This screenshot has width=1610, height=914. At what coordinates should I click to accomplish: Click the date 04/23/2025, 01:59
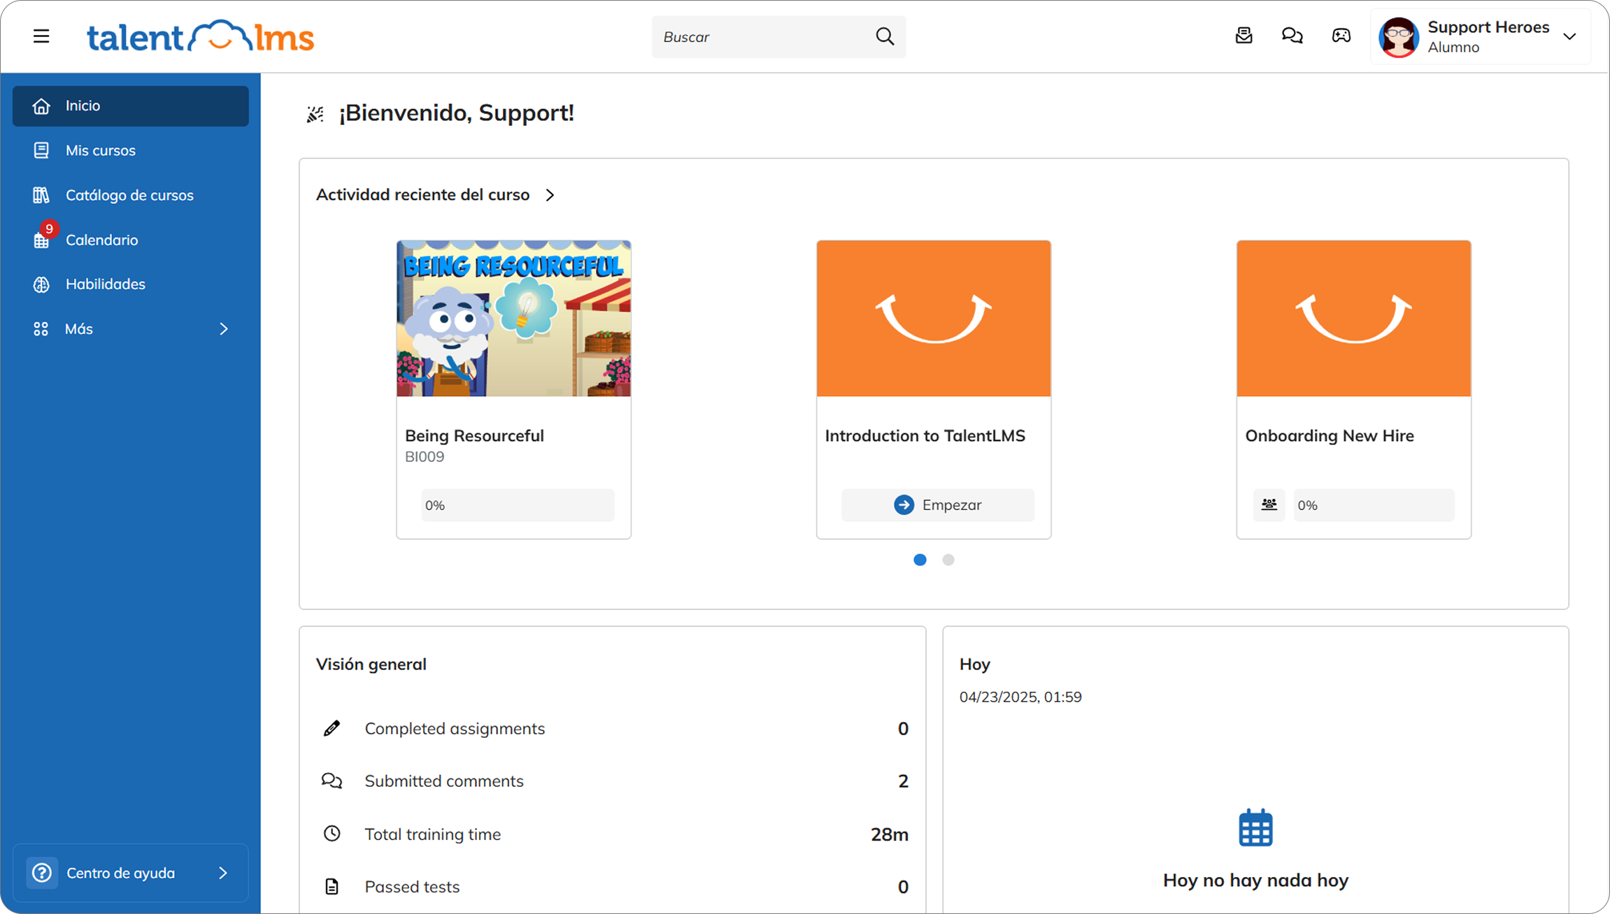point(1020,697)
